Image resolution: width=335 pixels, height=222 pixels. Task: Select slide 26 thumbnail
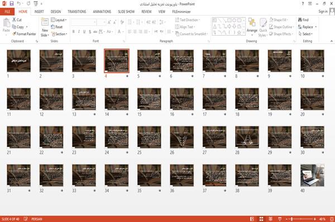(x=182, y=137)
